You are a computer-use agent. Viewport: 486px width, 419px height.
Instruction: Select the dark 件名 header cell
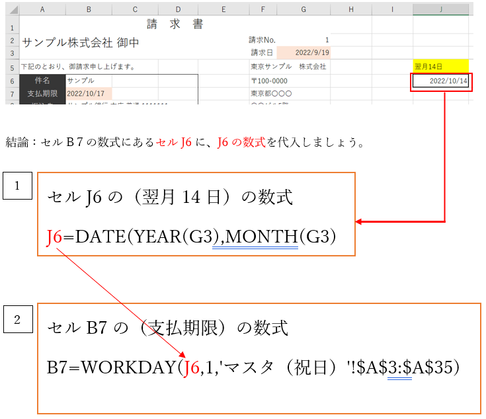click(42, 81)
